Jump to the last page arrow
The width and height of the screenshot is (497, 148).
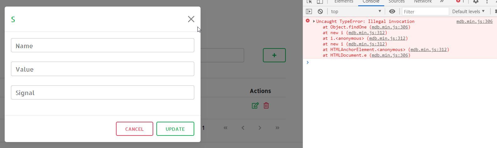pyautogui.click(x=277, y=128)
